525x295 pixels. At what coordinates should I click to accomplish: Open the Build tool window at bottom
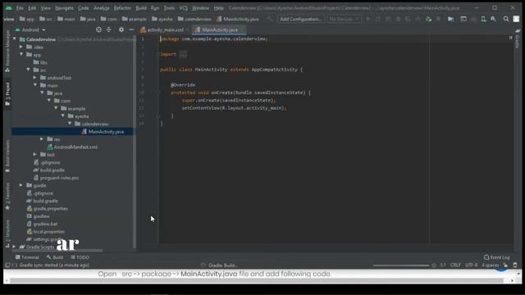pos(55,257)
